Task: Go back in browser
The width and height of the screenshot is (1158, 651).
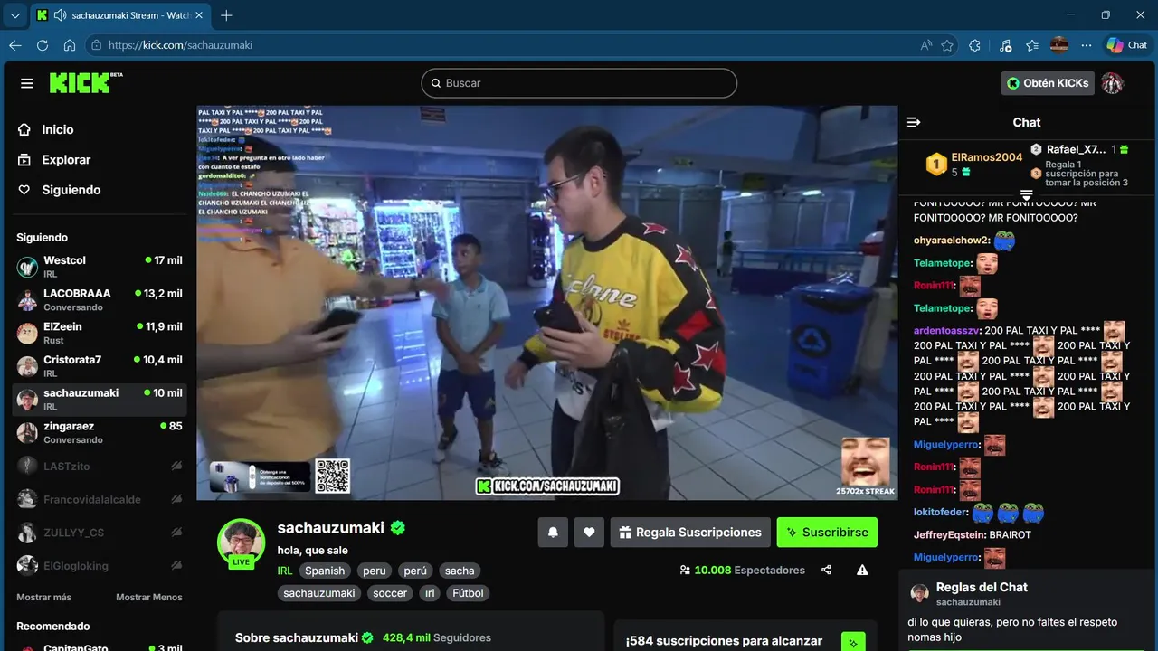Action: 15,45
